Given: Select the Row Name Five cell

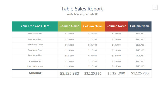Looking at the screenshot, I should click(35, 55).
